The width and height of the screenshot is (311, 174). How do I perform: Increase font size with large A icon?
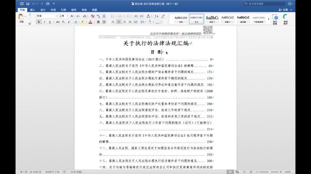point(72,16)
